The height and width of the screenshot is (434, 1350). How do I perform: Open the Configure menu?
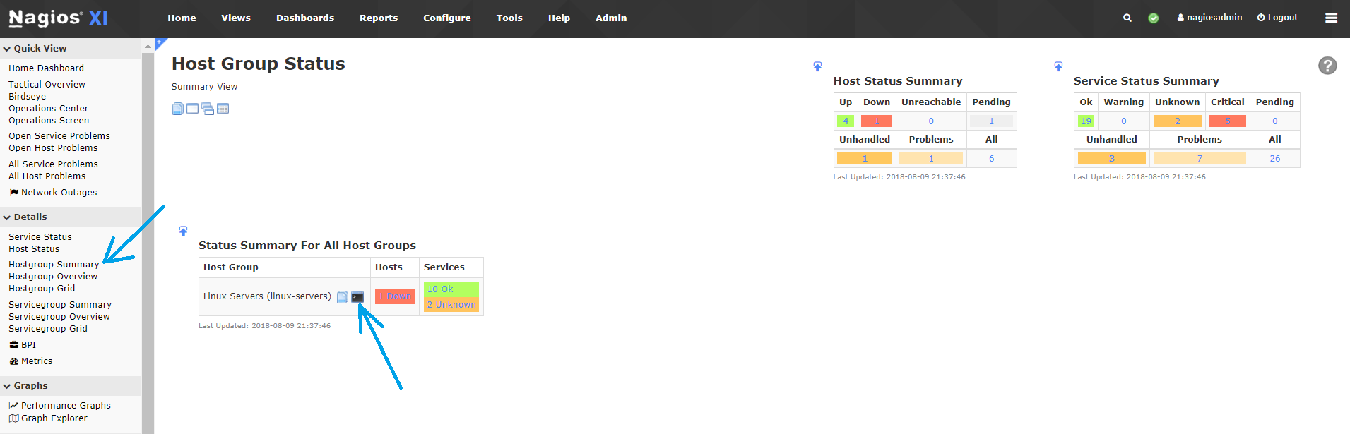[x=446, y=18]
